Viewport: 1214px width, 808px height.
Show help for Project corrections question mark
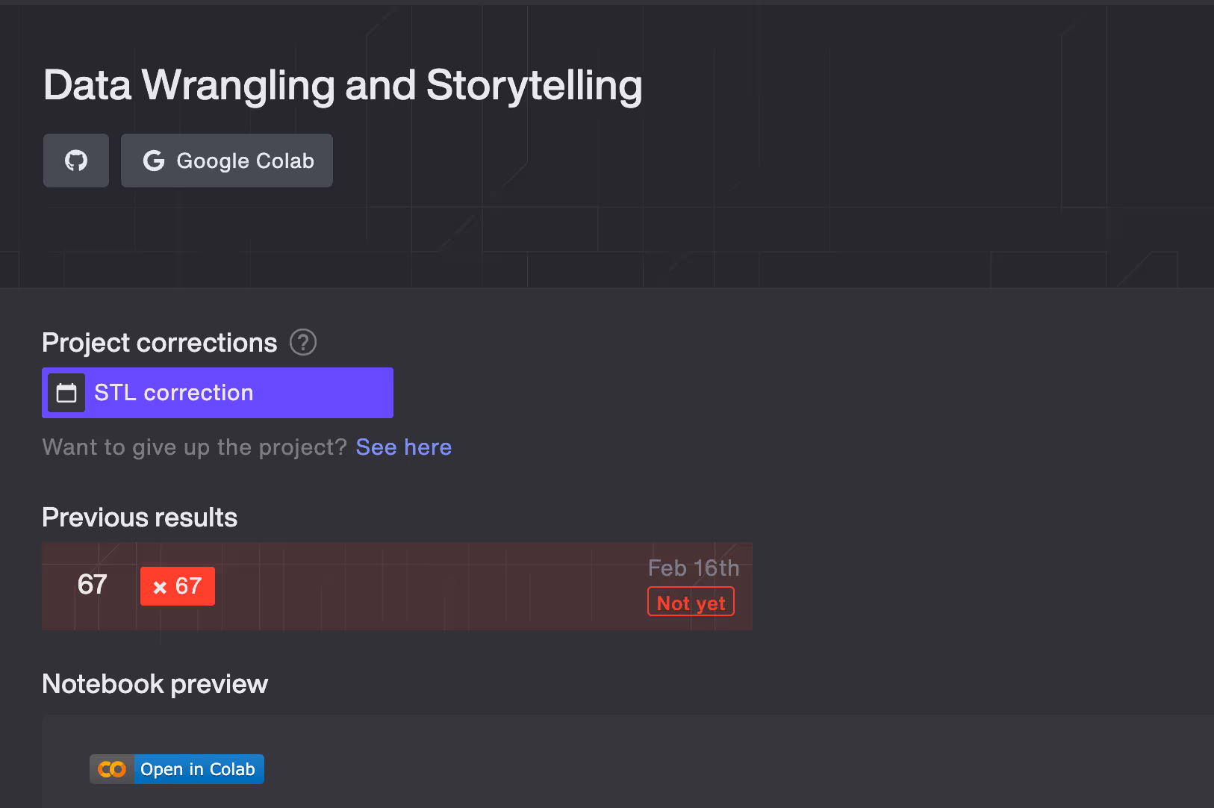303,342
